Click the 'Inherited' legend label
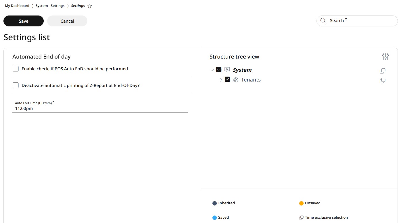 227,203
